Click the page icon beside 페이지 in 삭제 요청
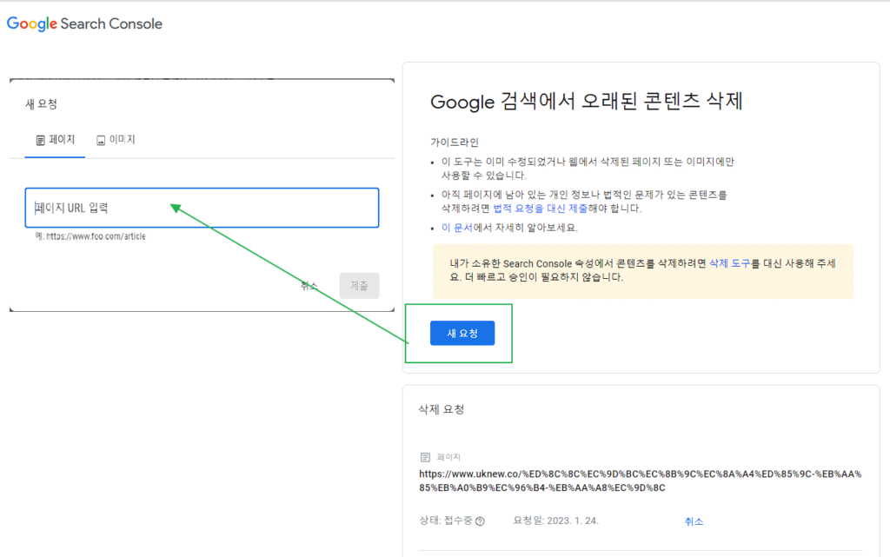890x557 pixels. 425,457
